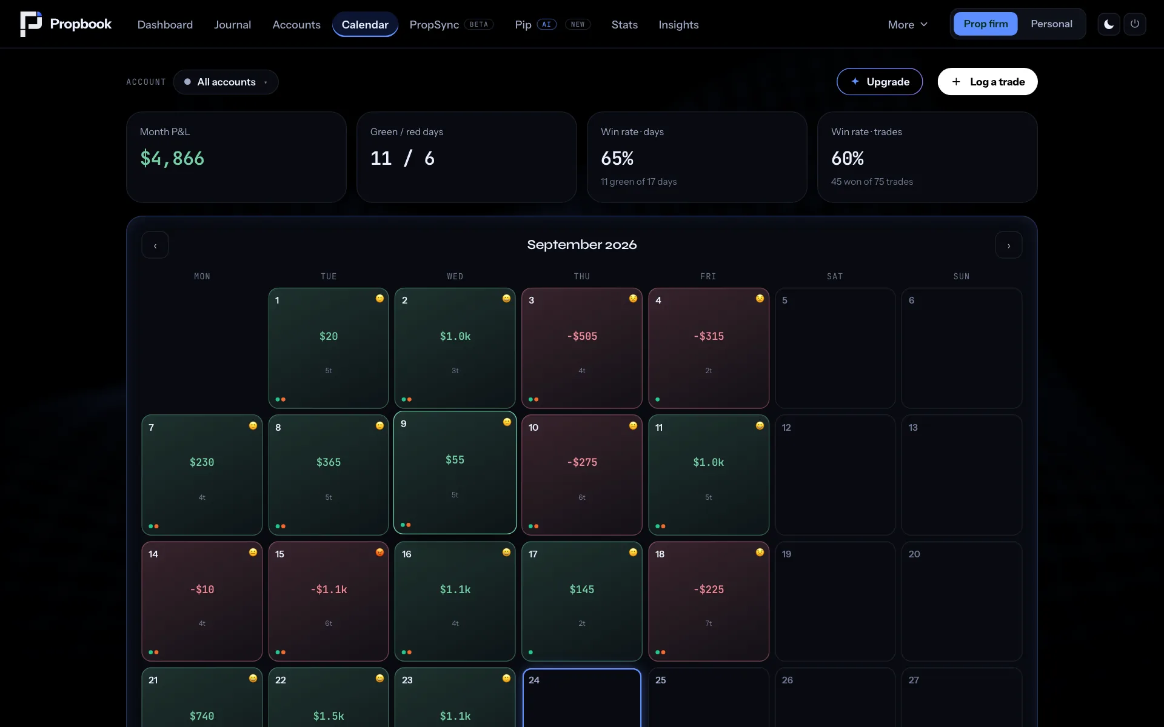Open September 7 cell showing $230
The image size is (1164, 727).
[202, 475]
